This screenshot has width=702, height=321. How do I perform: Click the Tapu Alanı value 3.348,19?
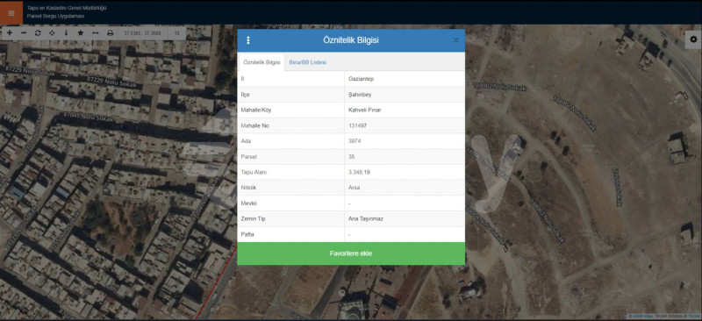coord(360,172)
